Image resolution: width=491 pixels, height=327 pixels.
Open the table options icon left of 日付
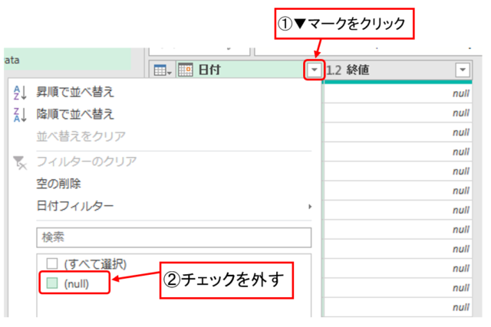[x=162, y=70]
